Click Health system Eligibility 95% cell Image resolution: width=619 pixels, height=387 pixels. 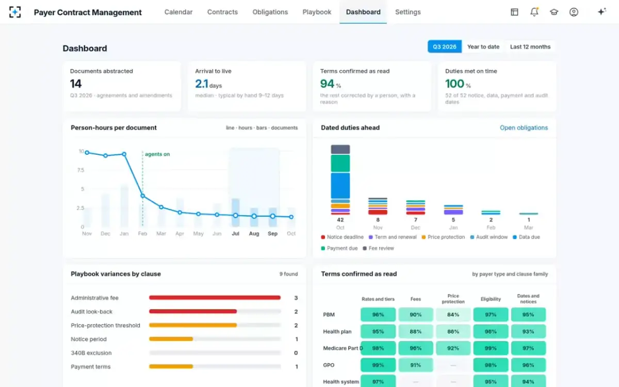[491, 381]
